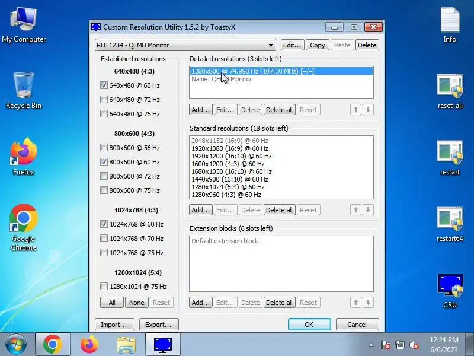Screen dimensions: 474x356
Task: Open the QEMU Monitor display dropdown
Action: point(185,45)
